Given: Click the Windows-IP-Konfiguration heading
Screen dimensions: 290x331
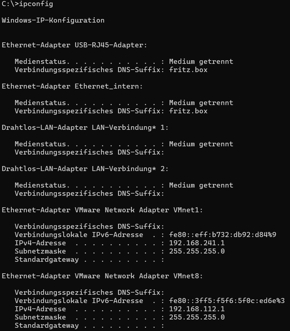Looking at the screenshot, I should click(x=53, y=20).
